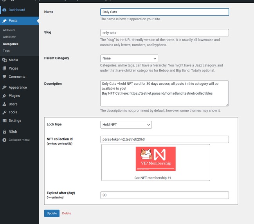Click the Media icon in sidebar
This screenshot has height=224, width=254.
click(x=4, y=60)
